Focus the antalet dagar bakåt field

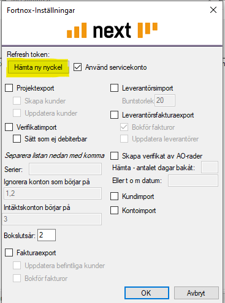point(210,167)
